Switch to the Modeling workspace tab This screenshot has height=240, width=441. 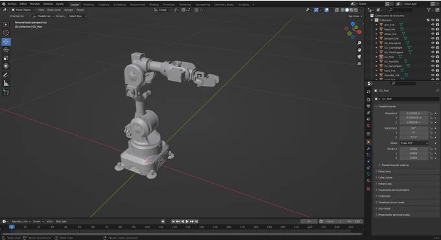[x=88, y=5]
